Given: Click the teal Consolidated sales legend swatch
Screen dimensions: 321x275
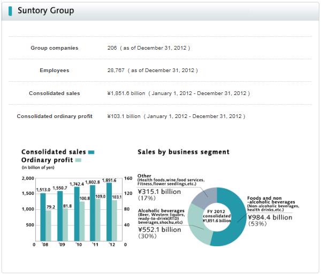Looking at the screenshot, I should pos(91,152).
